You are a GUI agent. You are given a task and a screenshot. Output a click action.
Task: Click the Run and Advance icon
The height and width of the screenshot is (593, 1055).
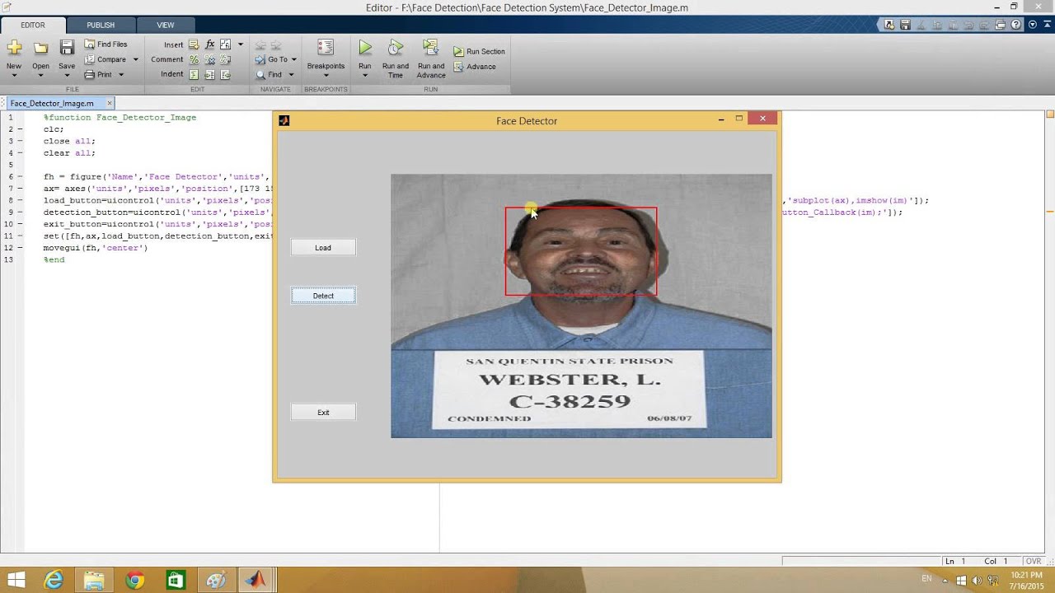click(430, 48)
